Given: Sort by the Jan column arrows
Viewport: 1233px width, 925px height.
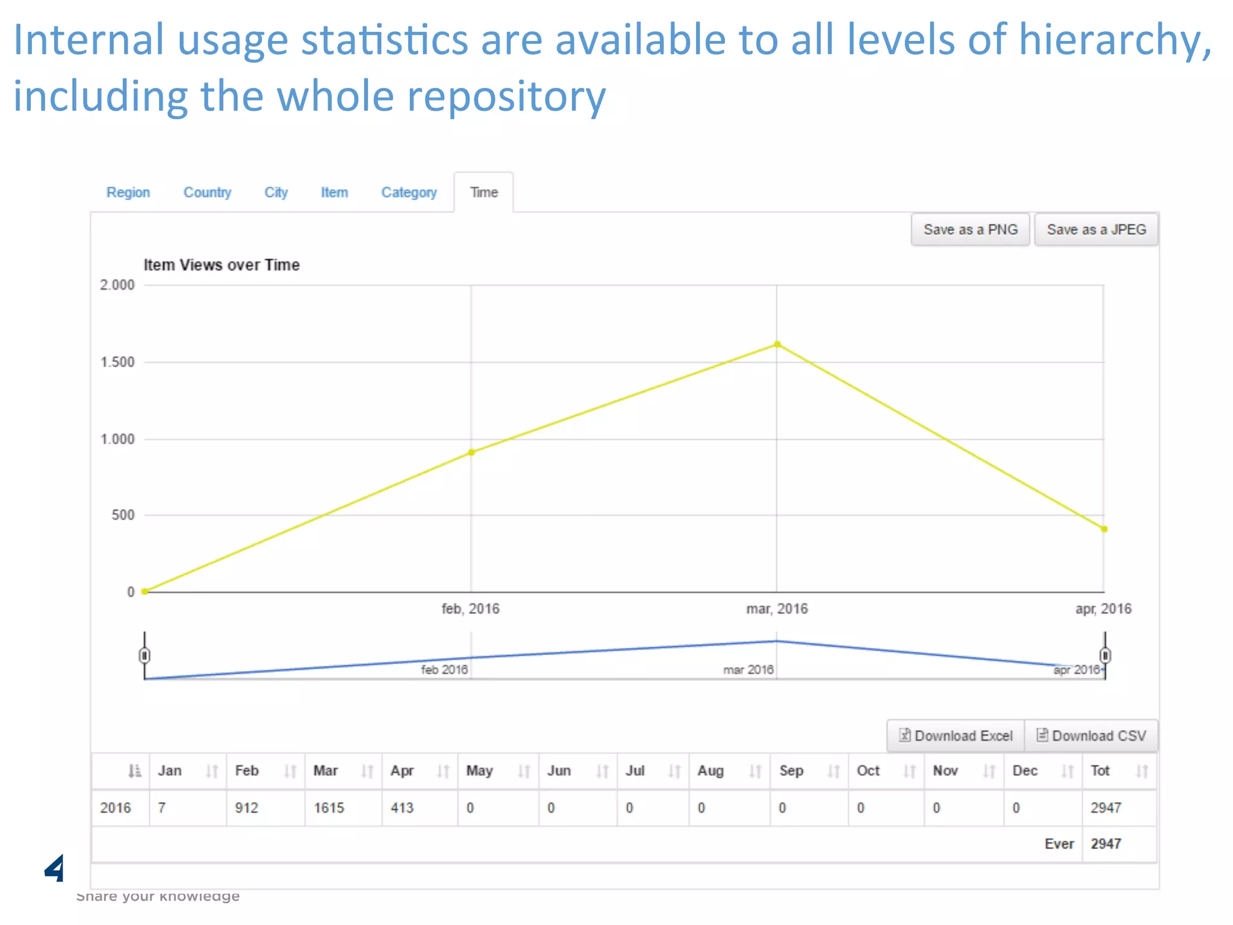Looking at the screenshot, I should [212, 771].
